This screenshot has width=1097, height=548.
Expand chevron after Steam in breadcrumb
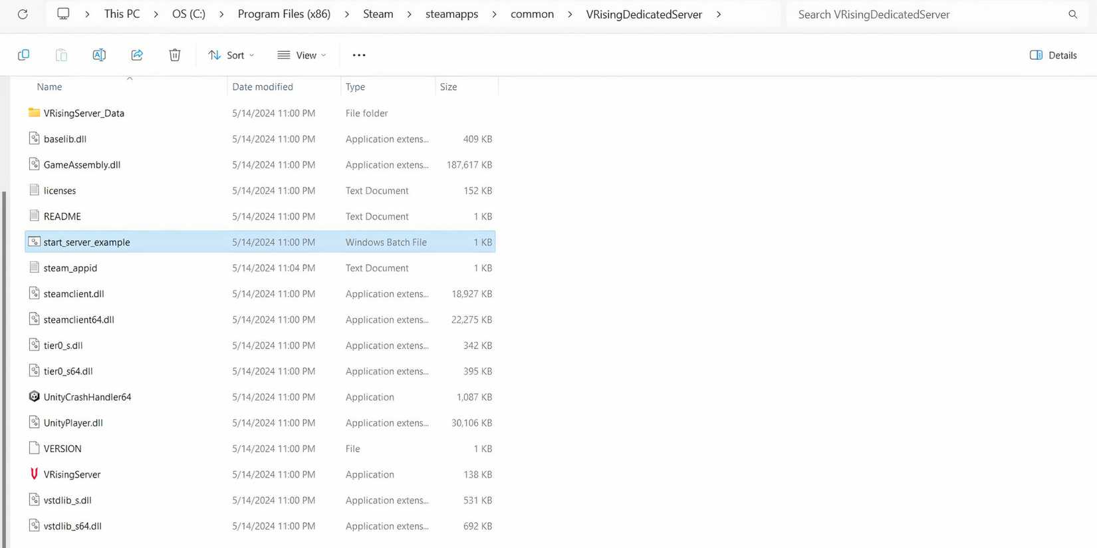pos(409,14)
